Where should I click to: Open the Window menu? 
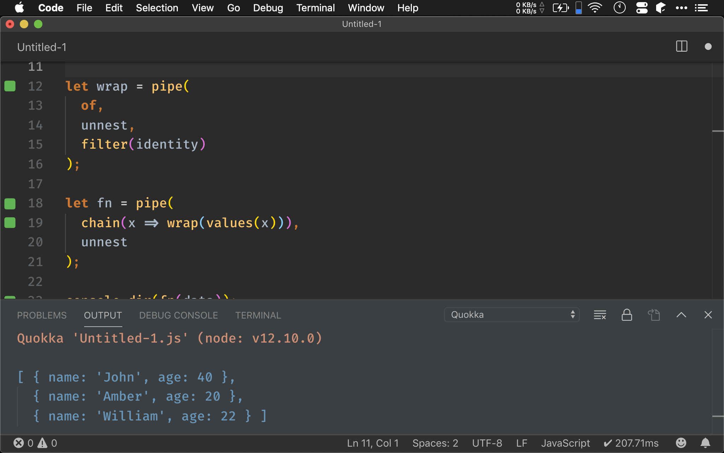tap(366, 8)
